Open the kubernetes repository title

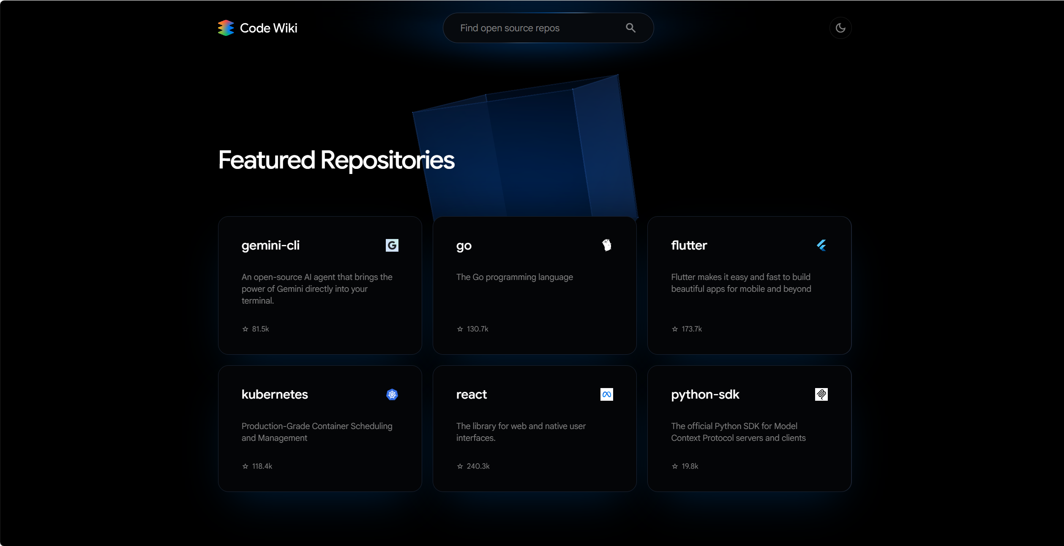pyautogui.click(x=275, y=394)
